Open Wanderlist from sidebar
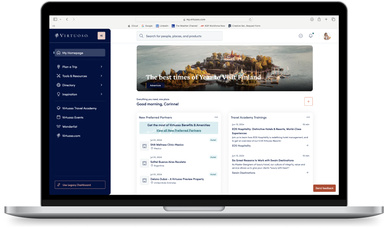Viewport: 388px width, 228px height. click(x=70, y=126)
